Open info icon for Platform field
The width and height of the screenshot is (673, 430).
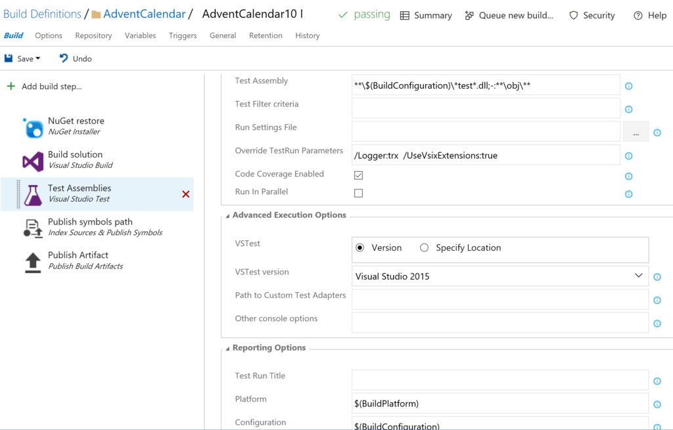pos(657,404)
